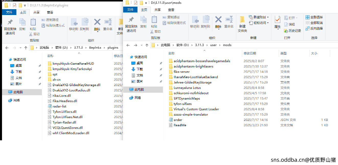Click the 删除 icon in mods window
The height and width of the screenshot is (165, 338).
tap(218, 20)
